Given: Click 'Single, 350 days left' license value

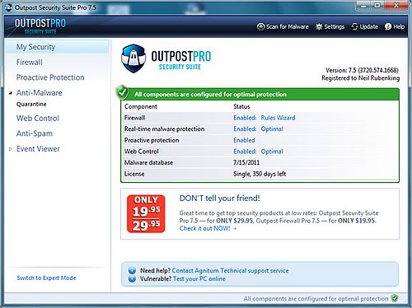Looking at the screenshot, I should [260, 174].
